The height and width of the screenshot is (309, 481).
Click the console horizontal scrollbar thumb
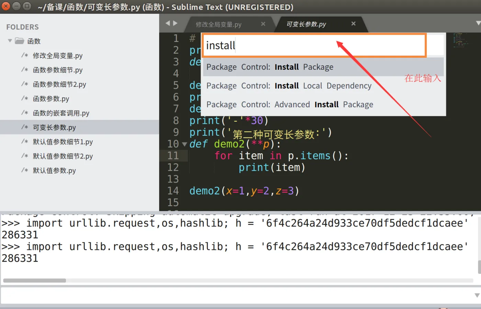coord(34,280)
